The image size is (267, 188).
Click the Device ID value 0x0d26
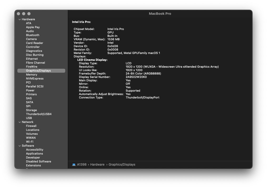[x=113, y=46]
